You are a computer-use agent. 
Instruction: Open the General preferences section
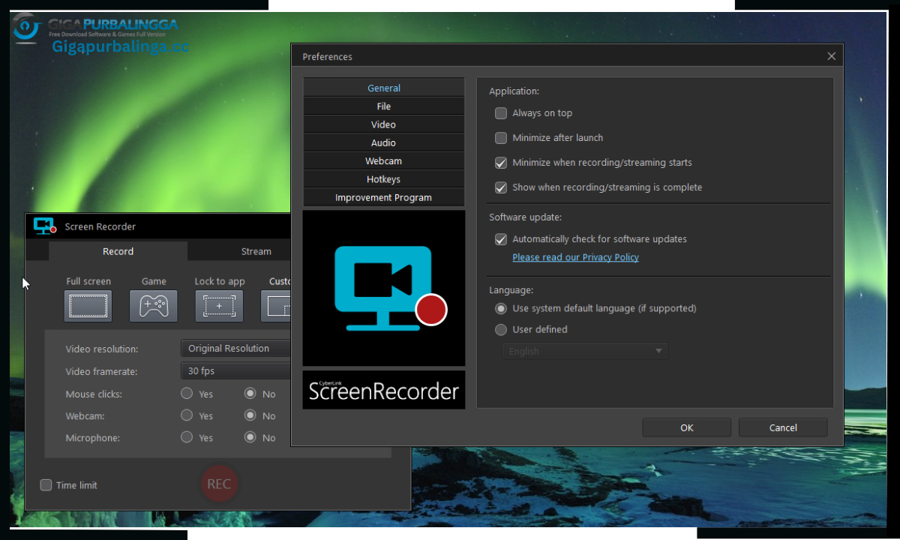[x=384, y=88]
